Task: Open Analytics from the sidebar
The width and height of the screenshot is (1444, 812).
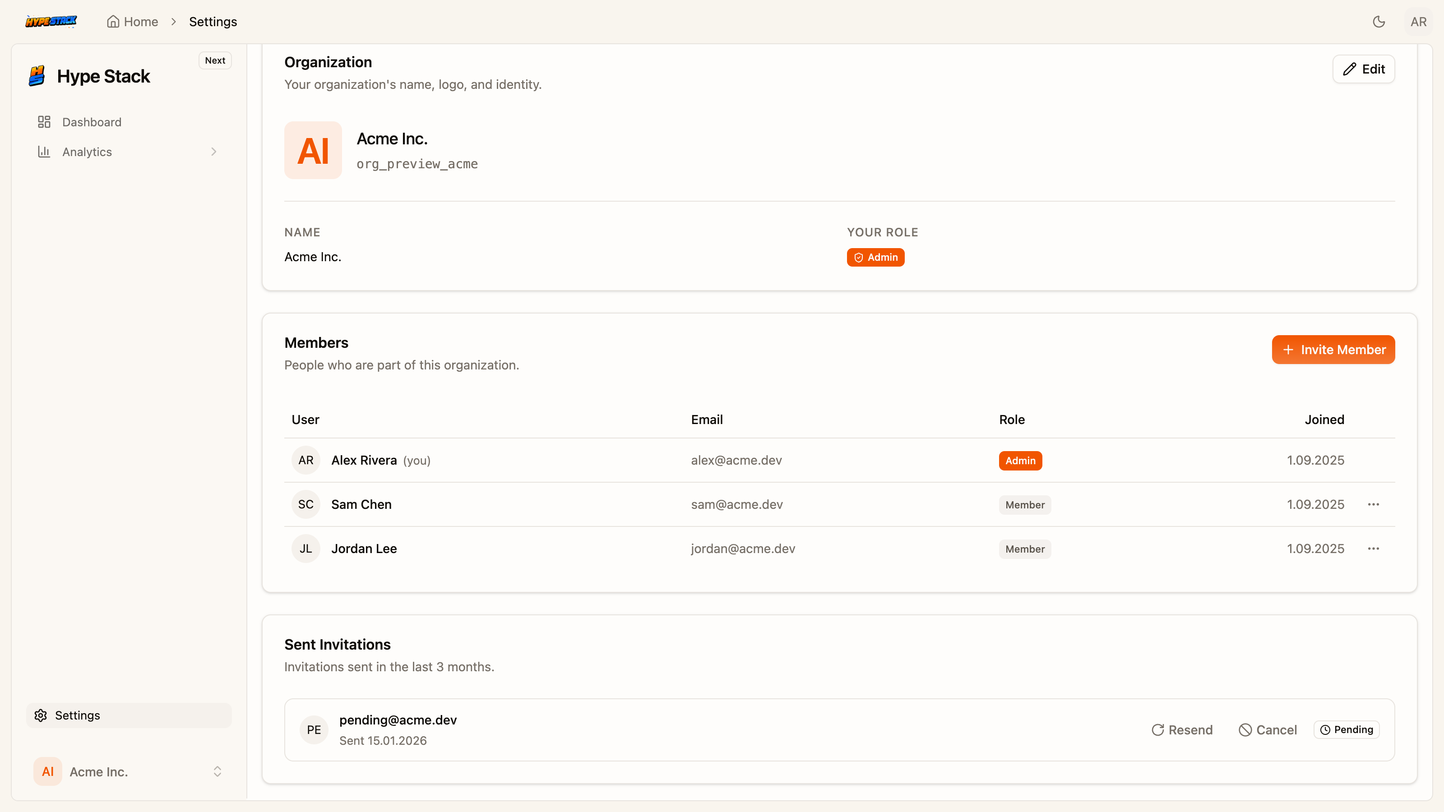Action: click(x=129, y=151)
